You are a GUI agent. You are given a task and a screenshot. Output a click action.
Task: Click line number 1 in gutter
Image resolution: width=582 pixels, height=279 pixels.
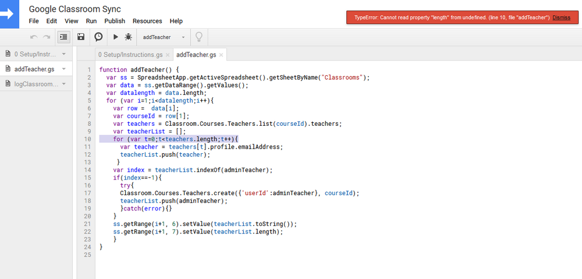pyautogui.click(x=89, y=69)
